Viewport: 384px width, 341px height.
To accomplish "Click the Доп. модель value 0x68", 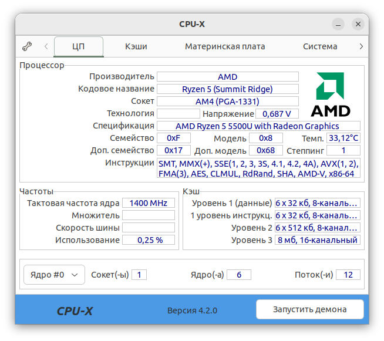I will click(x=266, y=150).
